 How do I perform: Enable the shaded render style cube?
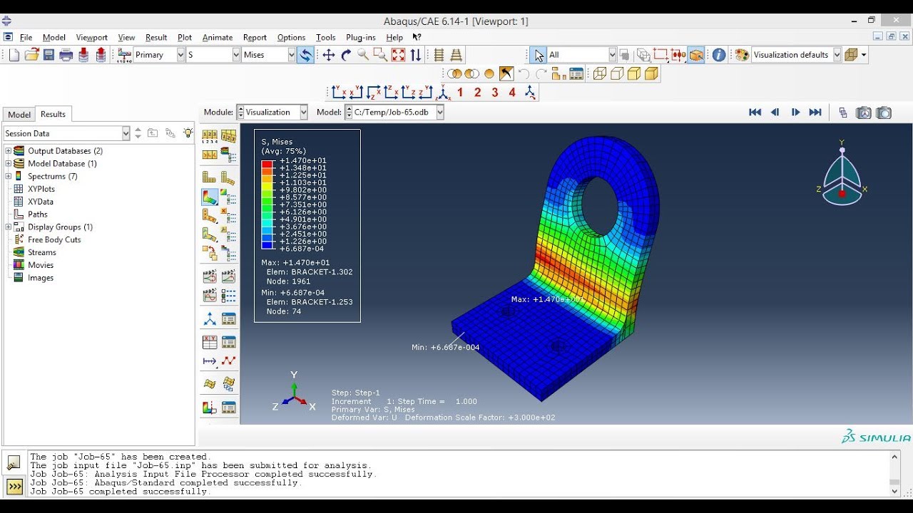(x=651, y=73)
